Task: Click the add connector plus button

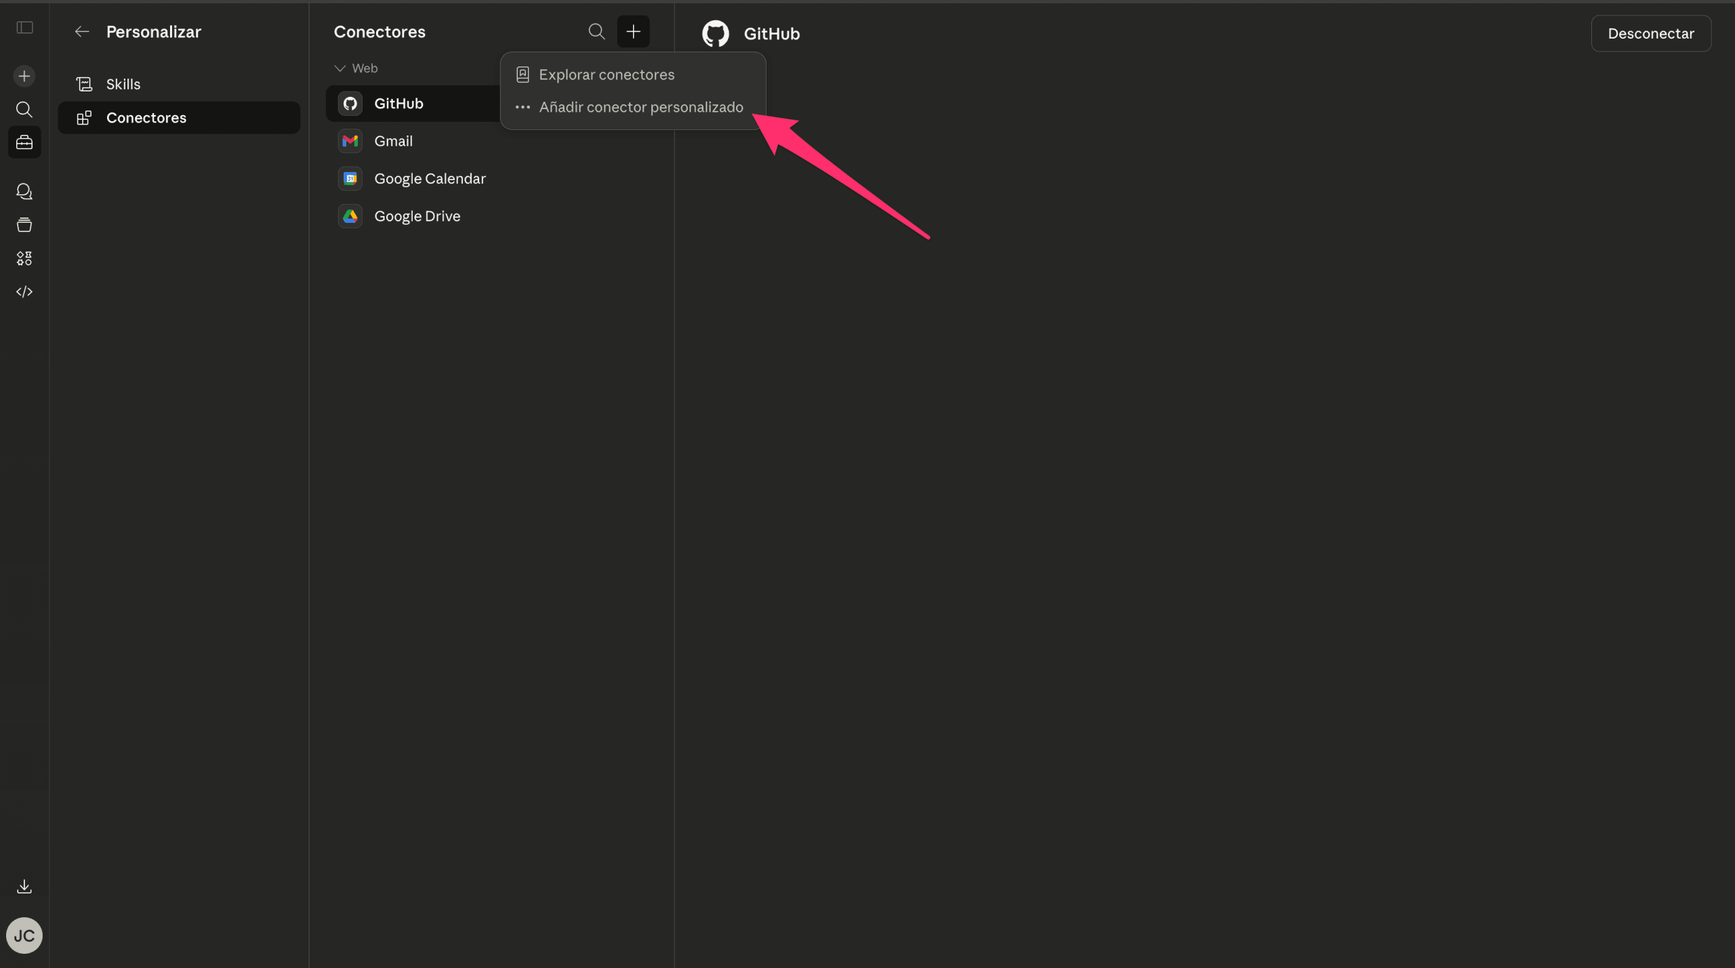Action: (x=633, y=32)
